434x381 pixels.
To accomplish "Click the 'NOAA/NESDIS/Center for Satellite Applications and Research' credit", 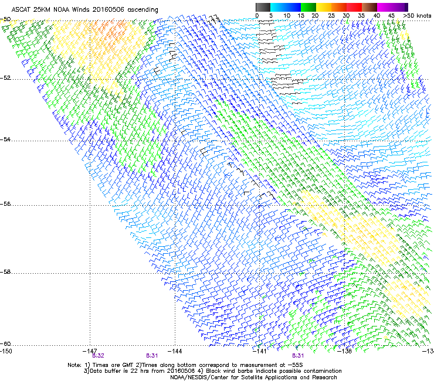I will coord(253,377).
